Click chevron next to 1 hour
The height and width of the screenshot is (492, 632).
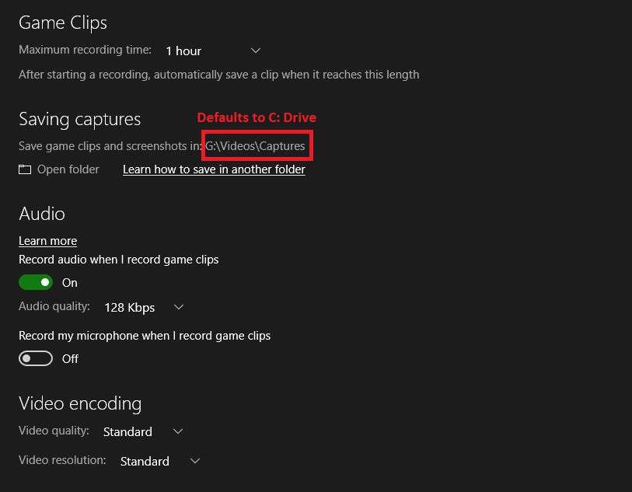tap(256, 51)
